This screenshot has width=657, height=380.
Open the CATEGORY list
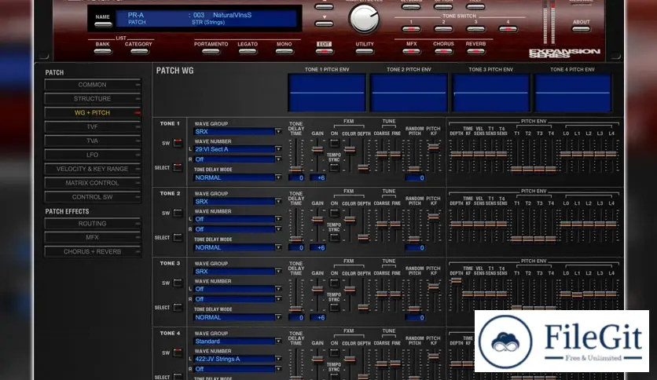(138, 52)
